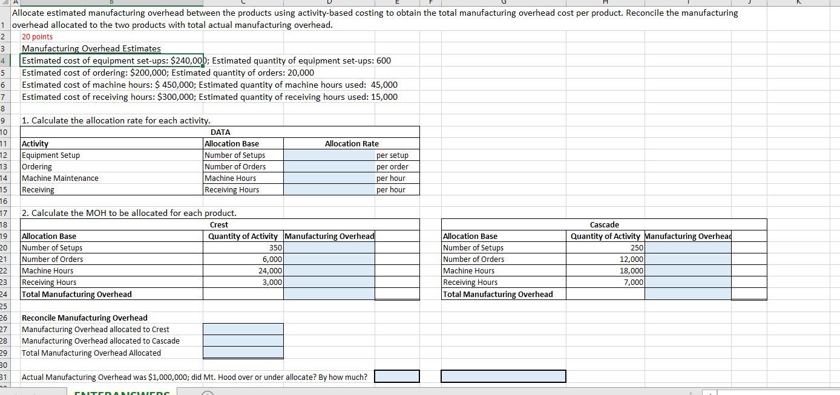840x395 pixels.
Task: Click the Manufacturing Overhead Estimates heading cell
Action: click(x=91, y=48)
